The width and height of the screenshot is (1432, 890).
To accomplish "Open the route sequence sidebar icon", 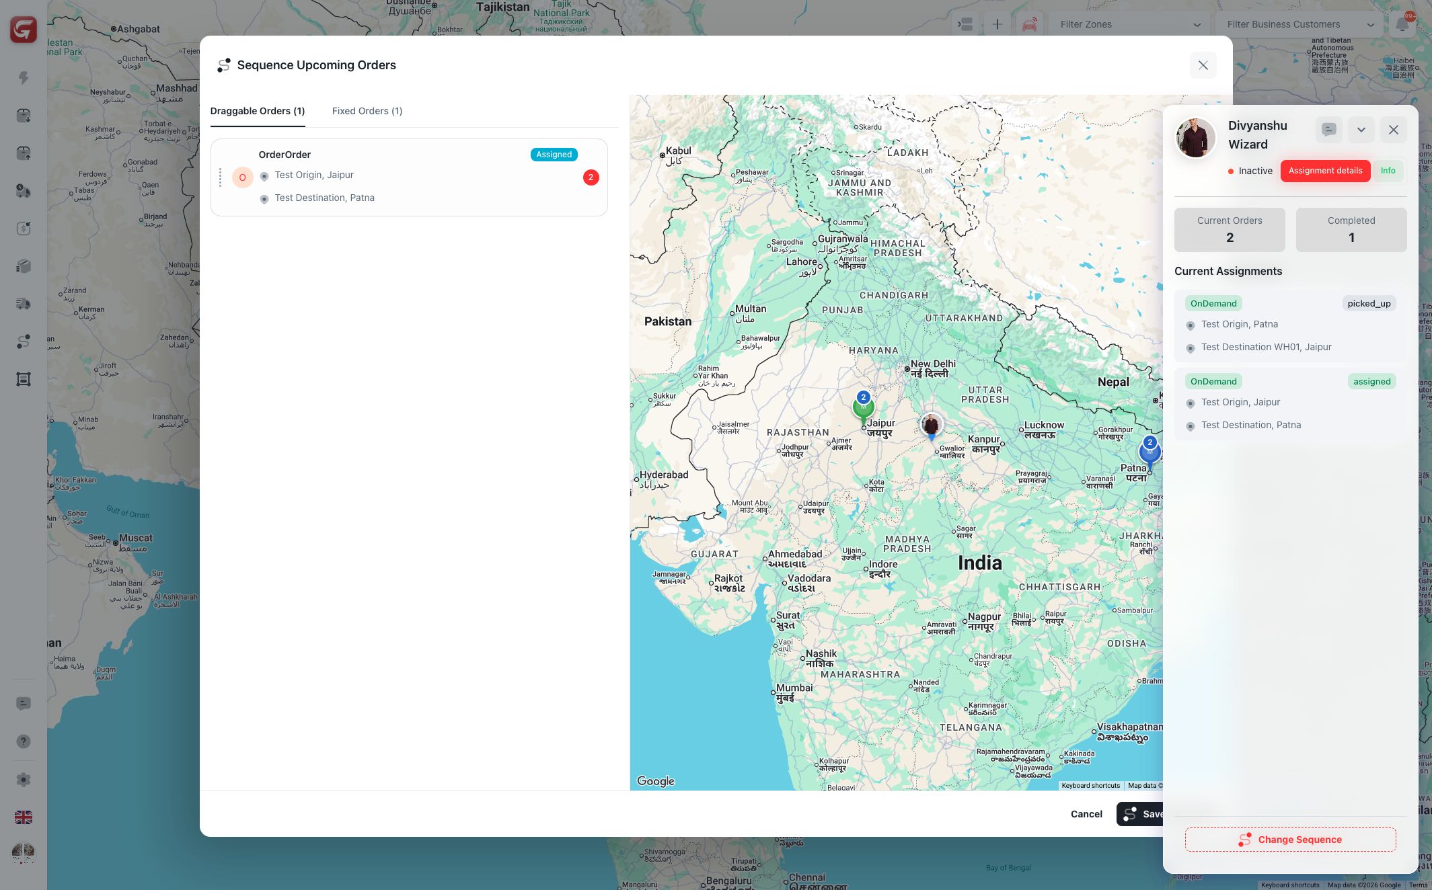I will pyautogui.click(x=24, y=341).
